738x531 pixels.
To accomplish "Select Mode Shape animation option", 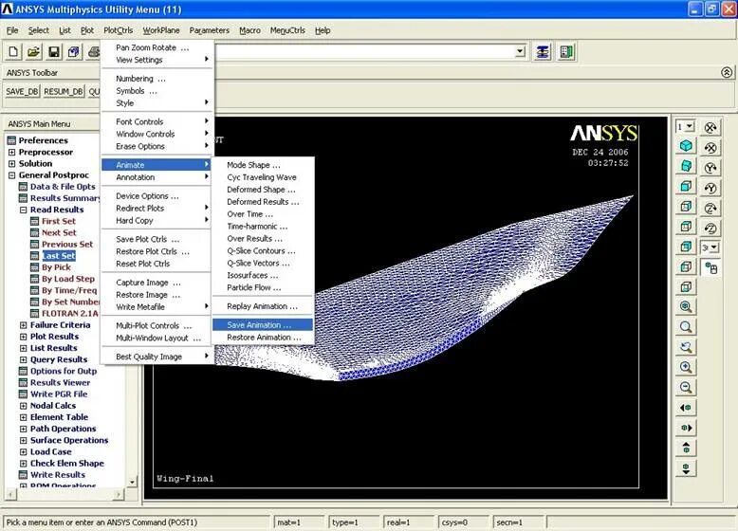I will click(x=263, y=165).
